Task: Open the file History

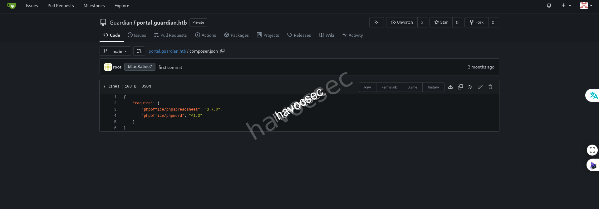Action: click(433, 87)
